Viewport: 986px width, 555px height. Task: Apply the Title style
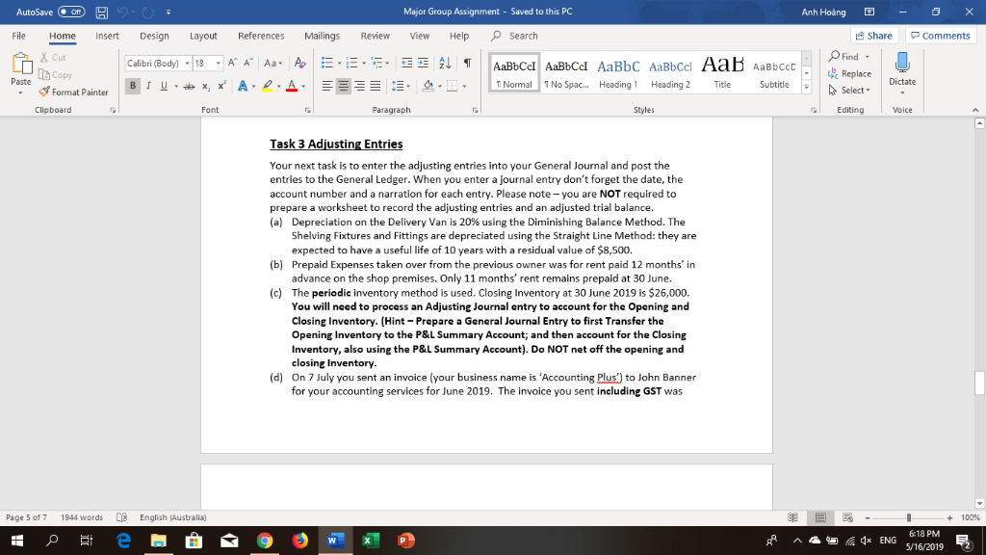[722, 73]
